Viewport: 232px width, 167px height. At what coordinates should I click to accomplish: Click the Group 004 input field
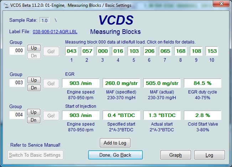coord(17,115)
